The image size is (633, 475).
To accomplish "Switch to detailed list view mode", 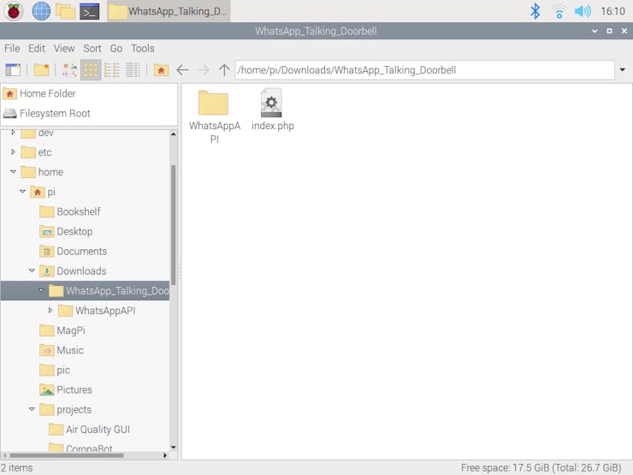I will click(133, 70).
